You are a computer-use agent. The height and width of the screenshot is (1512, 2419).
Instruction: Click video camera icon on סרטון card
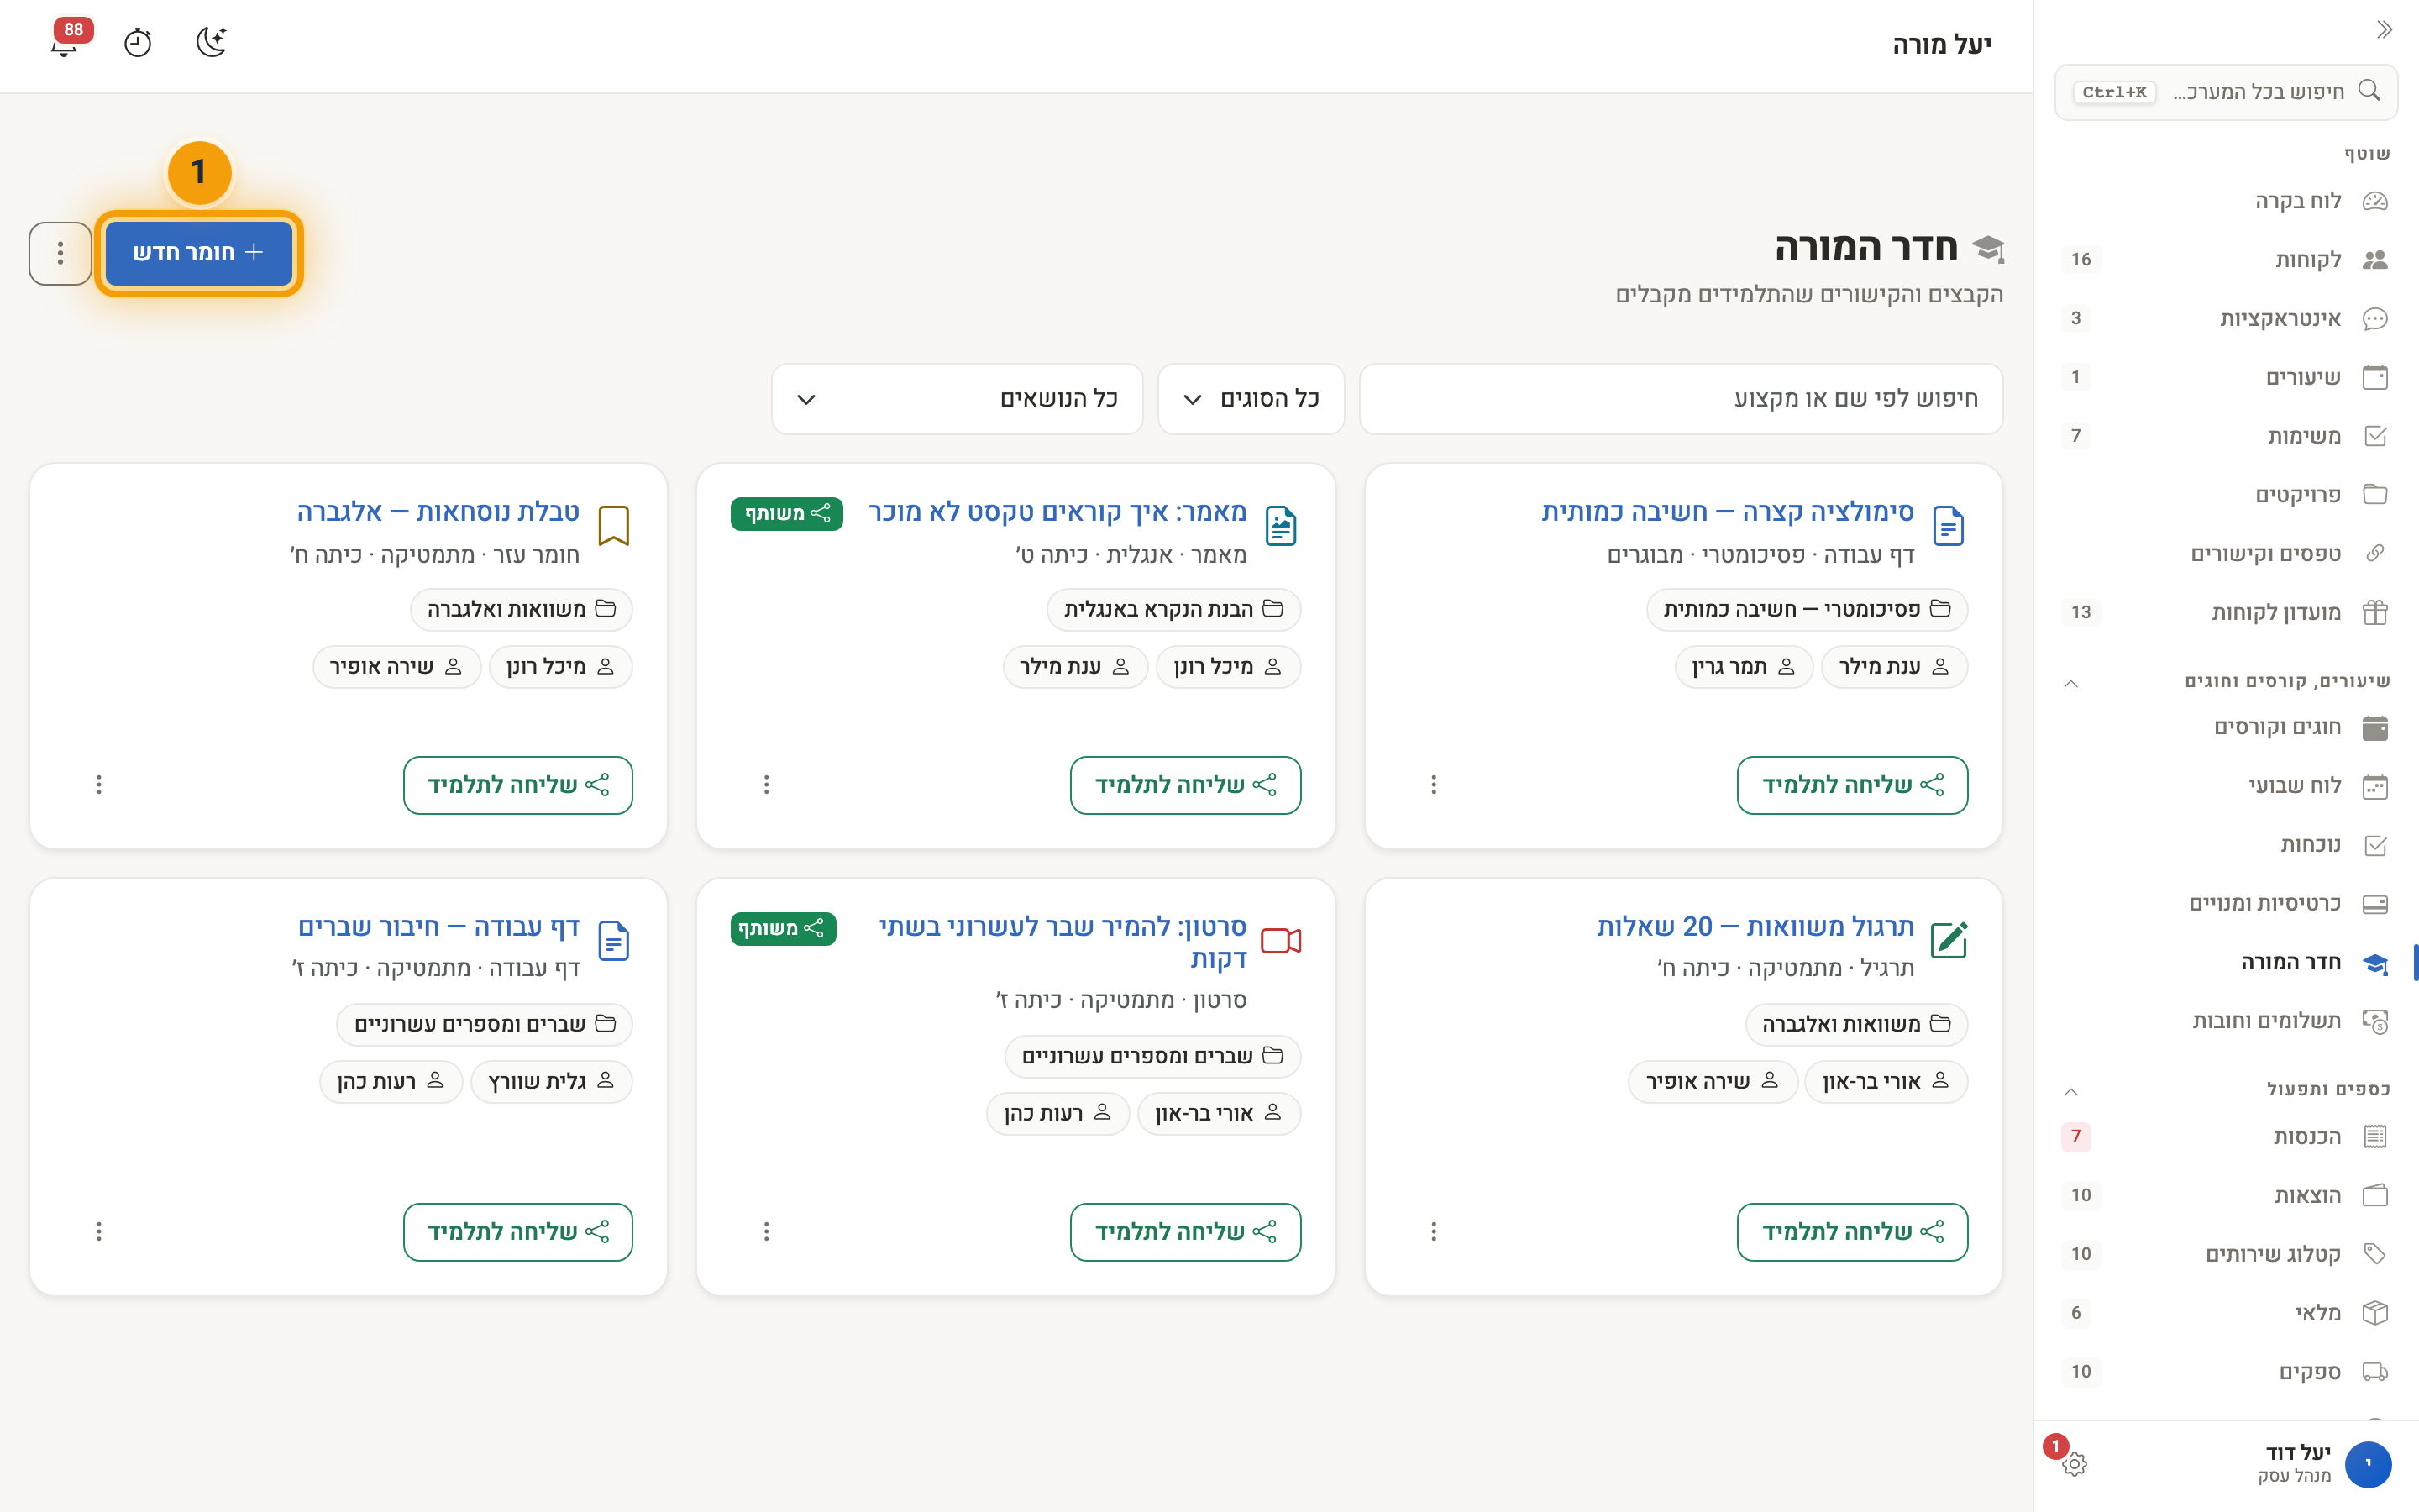[1280, 941]
